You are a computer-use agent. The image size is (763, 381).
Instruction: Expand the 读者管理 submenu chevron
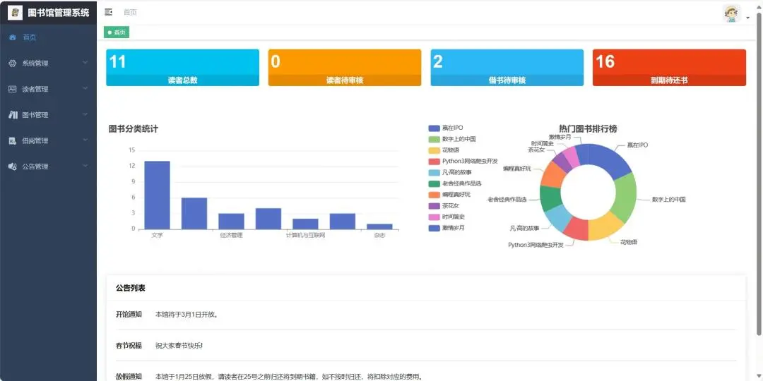pos(85,88)
